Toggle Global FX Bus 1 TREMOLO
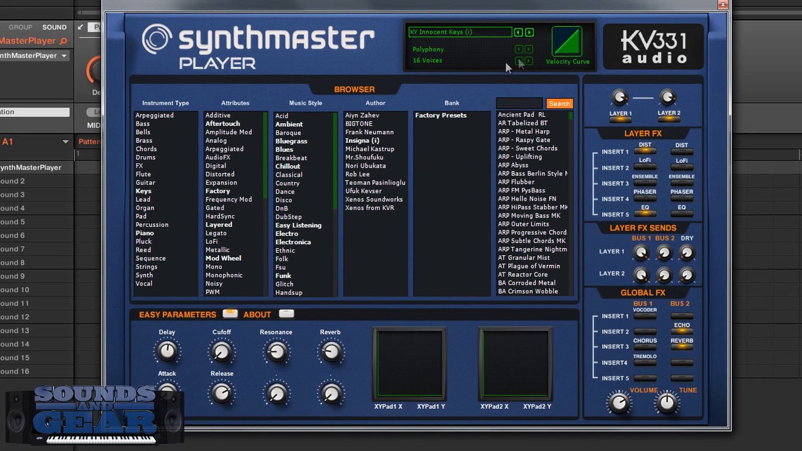The image size is (802, 451). tap(645, 363)
